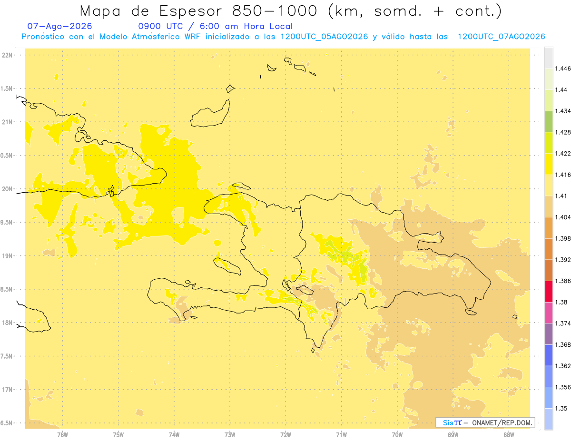The height and width of the screenshot is (441, 571).
Task: Click the '73W' longitude label
Action: pyautogui.click(x=230, y=435)
